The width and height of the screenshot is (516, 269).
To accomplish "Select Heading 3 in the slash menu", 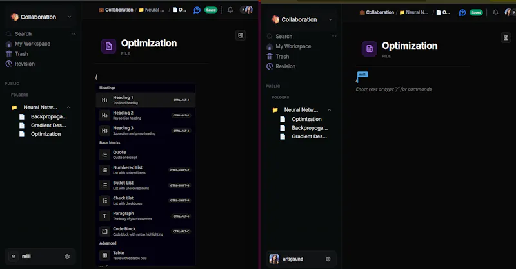I will click(145, 131).
